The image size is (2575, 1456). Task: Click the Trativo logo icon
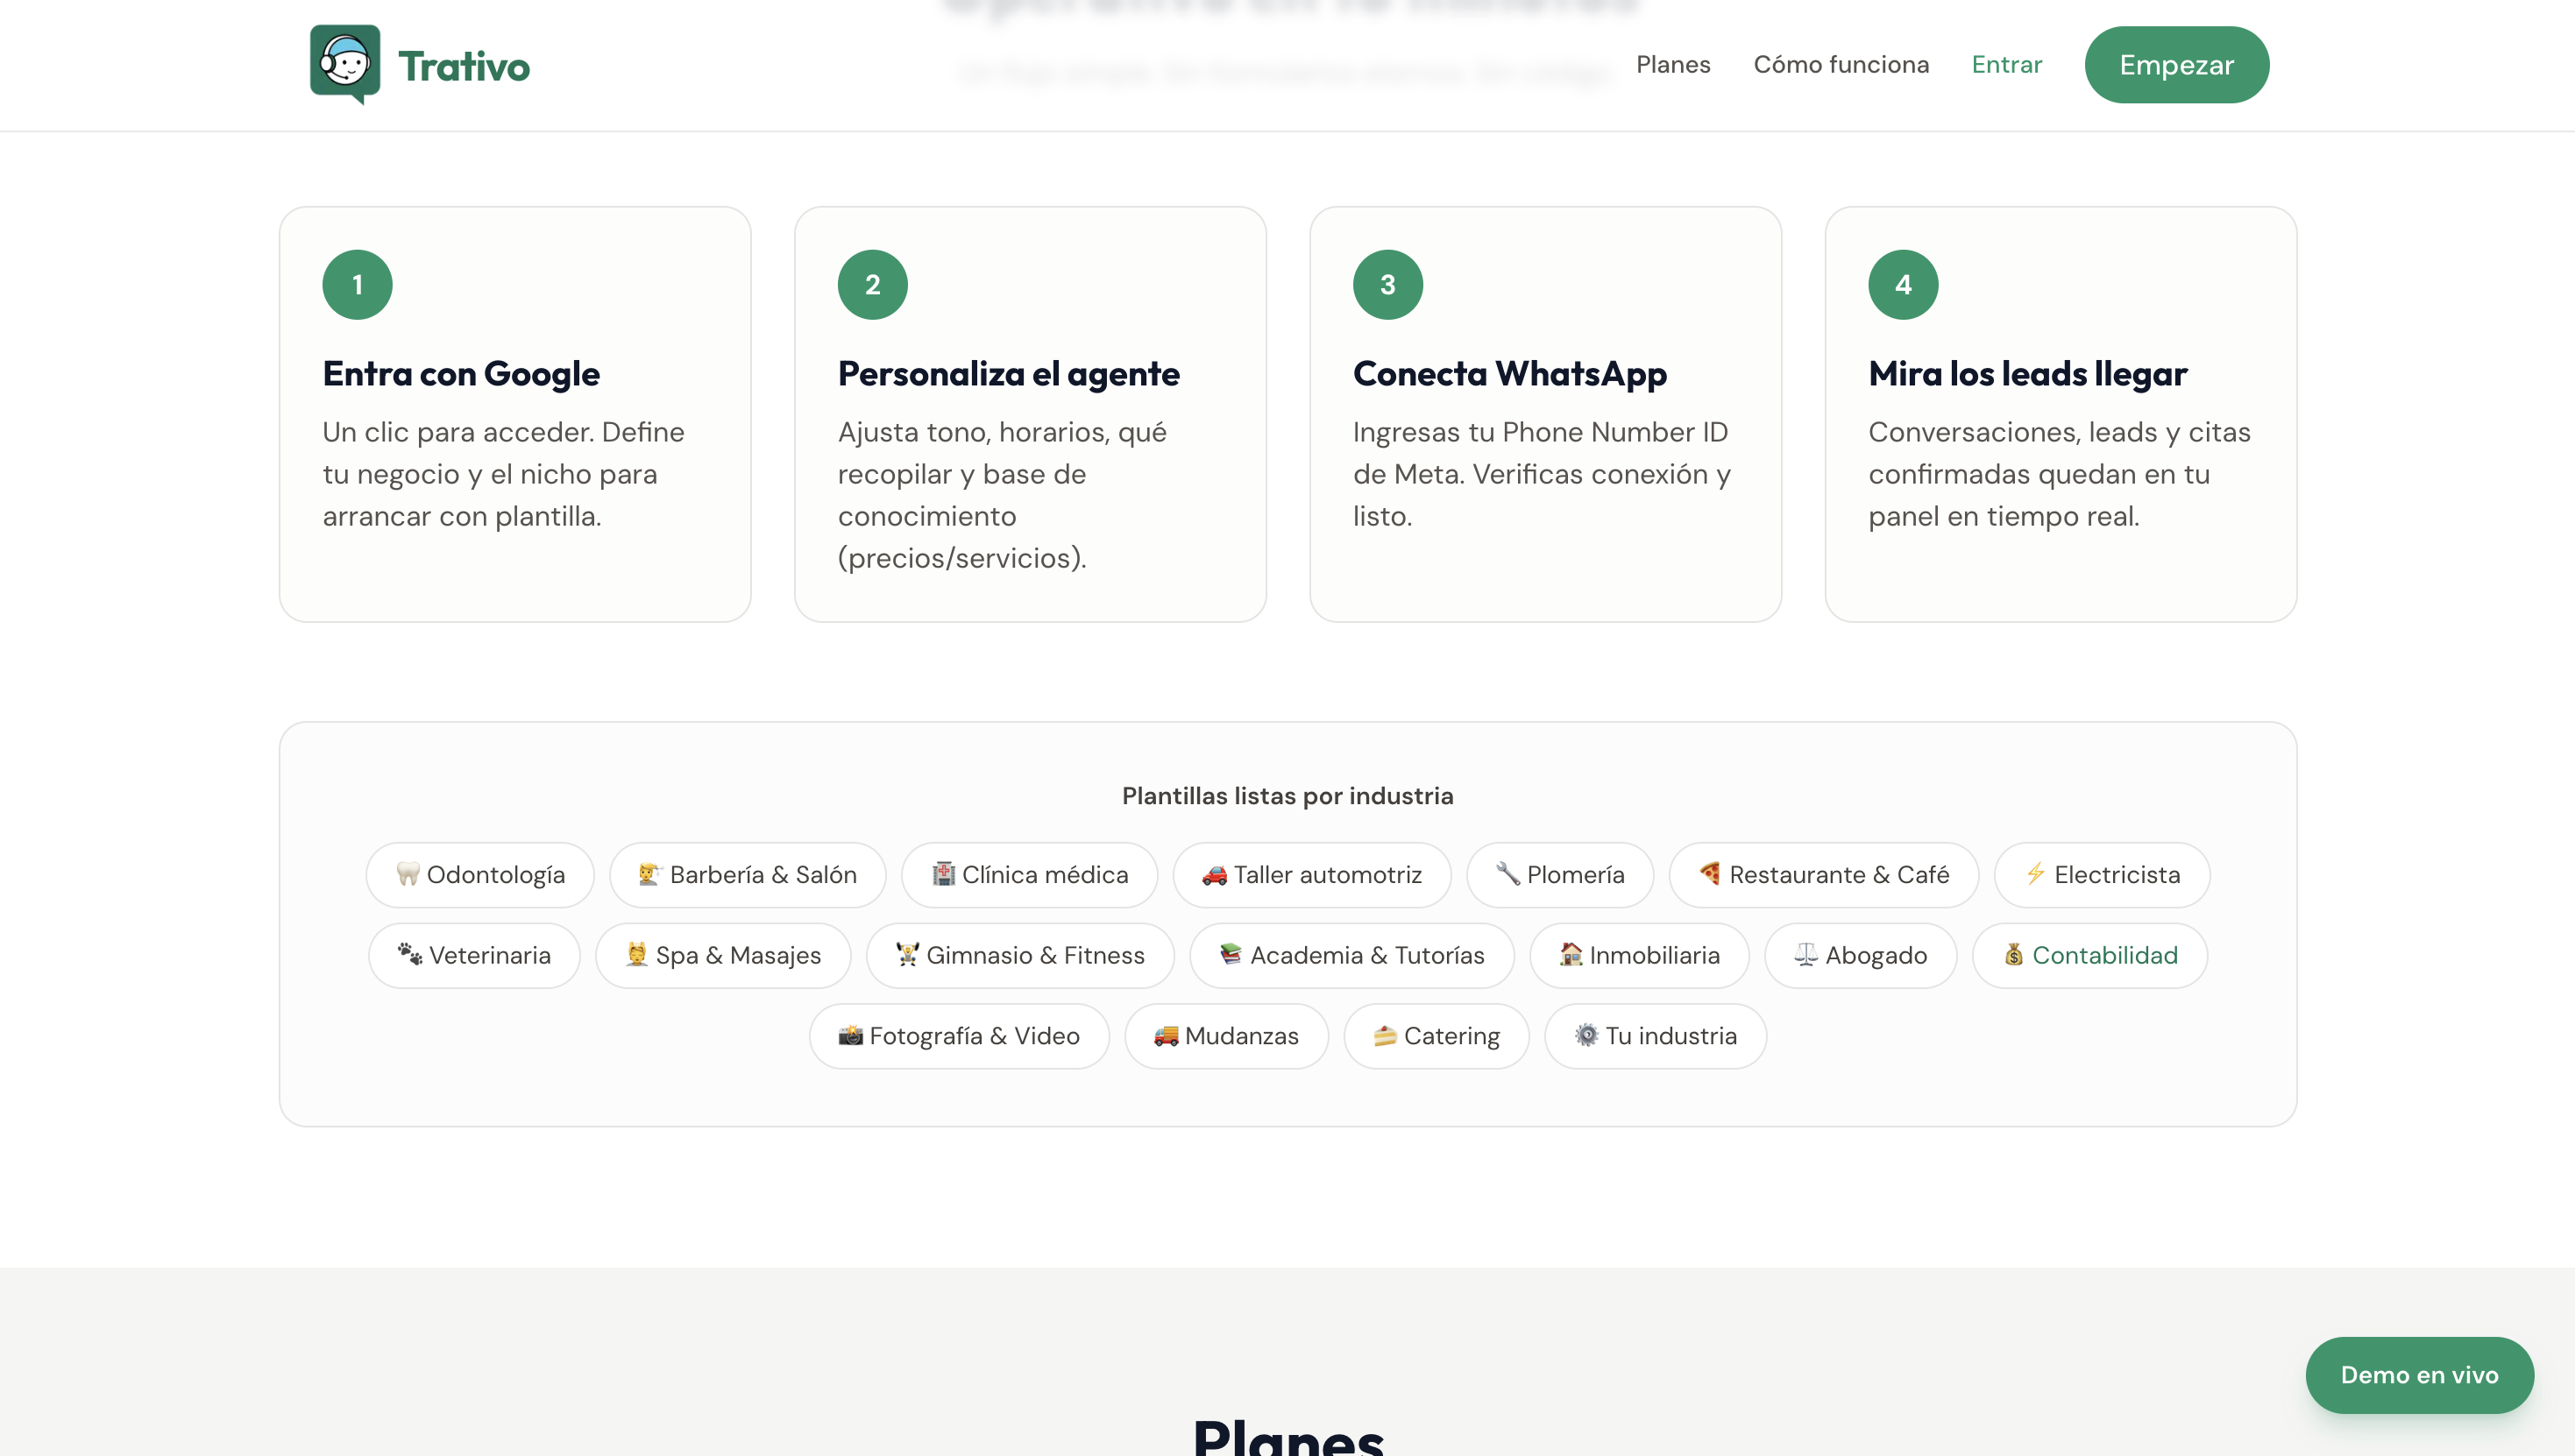[345, 64]
